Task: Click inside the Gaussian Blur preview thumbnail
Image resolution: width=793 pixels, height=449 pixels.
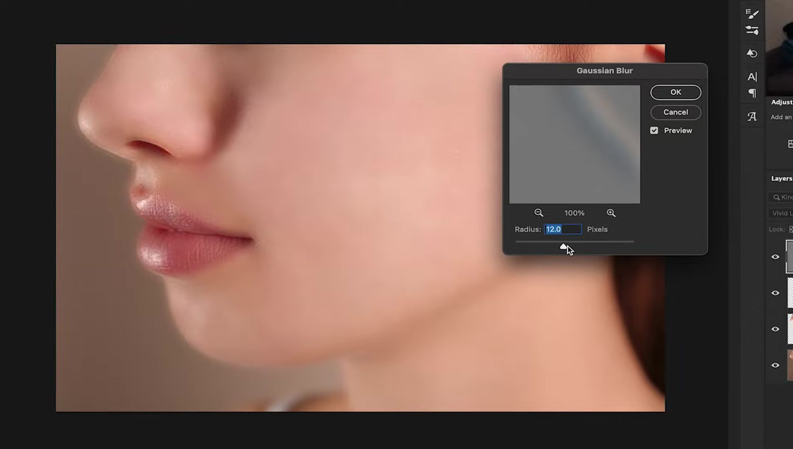Action: pyautogui.click(x=575, y=144)
